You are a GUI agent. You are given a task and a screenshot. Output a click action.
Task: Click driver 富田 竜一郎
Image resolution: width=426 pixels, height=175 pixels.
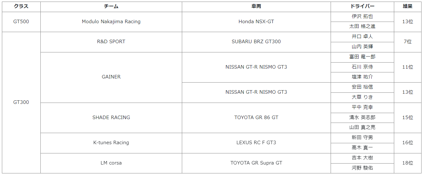362,57
